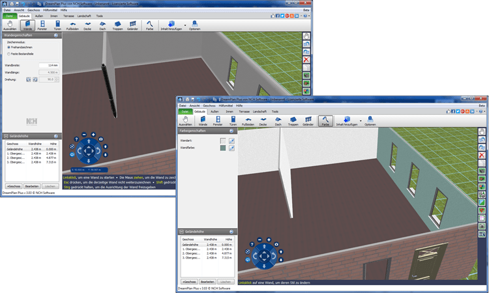Image resolution: width=489 pixels, height=293 pixels.
Task: Switch to Innen tab in back window
Action: 54,16
